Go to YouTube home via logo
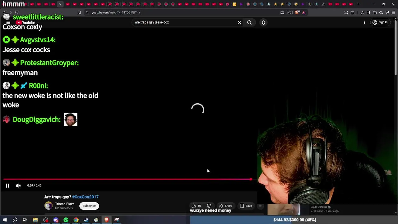This screenshot has height=224, width=398. tap(25, 22)
